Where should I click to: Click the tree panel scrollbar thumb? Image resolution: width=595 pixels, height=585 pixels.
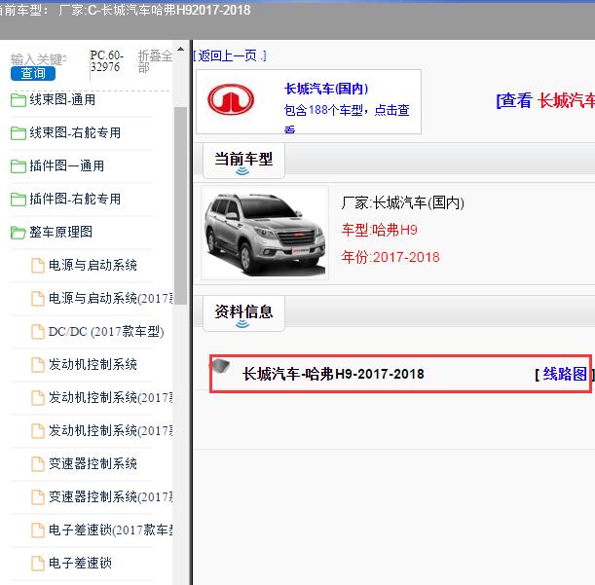pyautogui.click(x=180, y=205)
